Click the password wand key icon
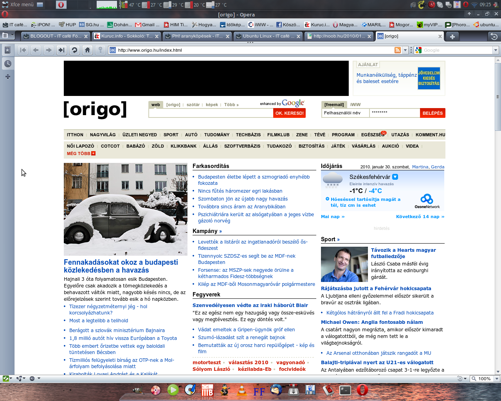Viewport: 501px width, 401px height. pyautogui.click(x=101, y=50)
